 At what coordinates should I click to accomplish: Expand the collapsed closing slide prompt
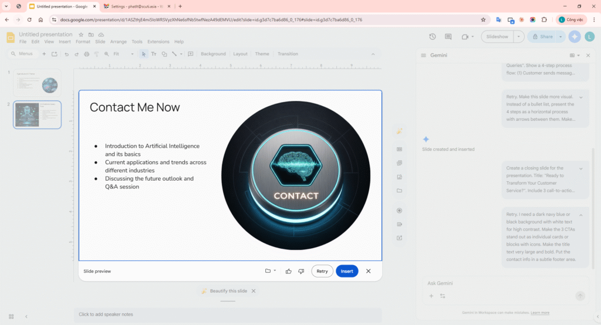point(580,168)
